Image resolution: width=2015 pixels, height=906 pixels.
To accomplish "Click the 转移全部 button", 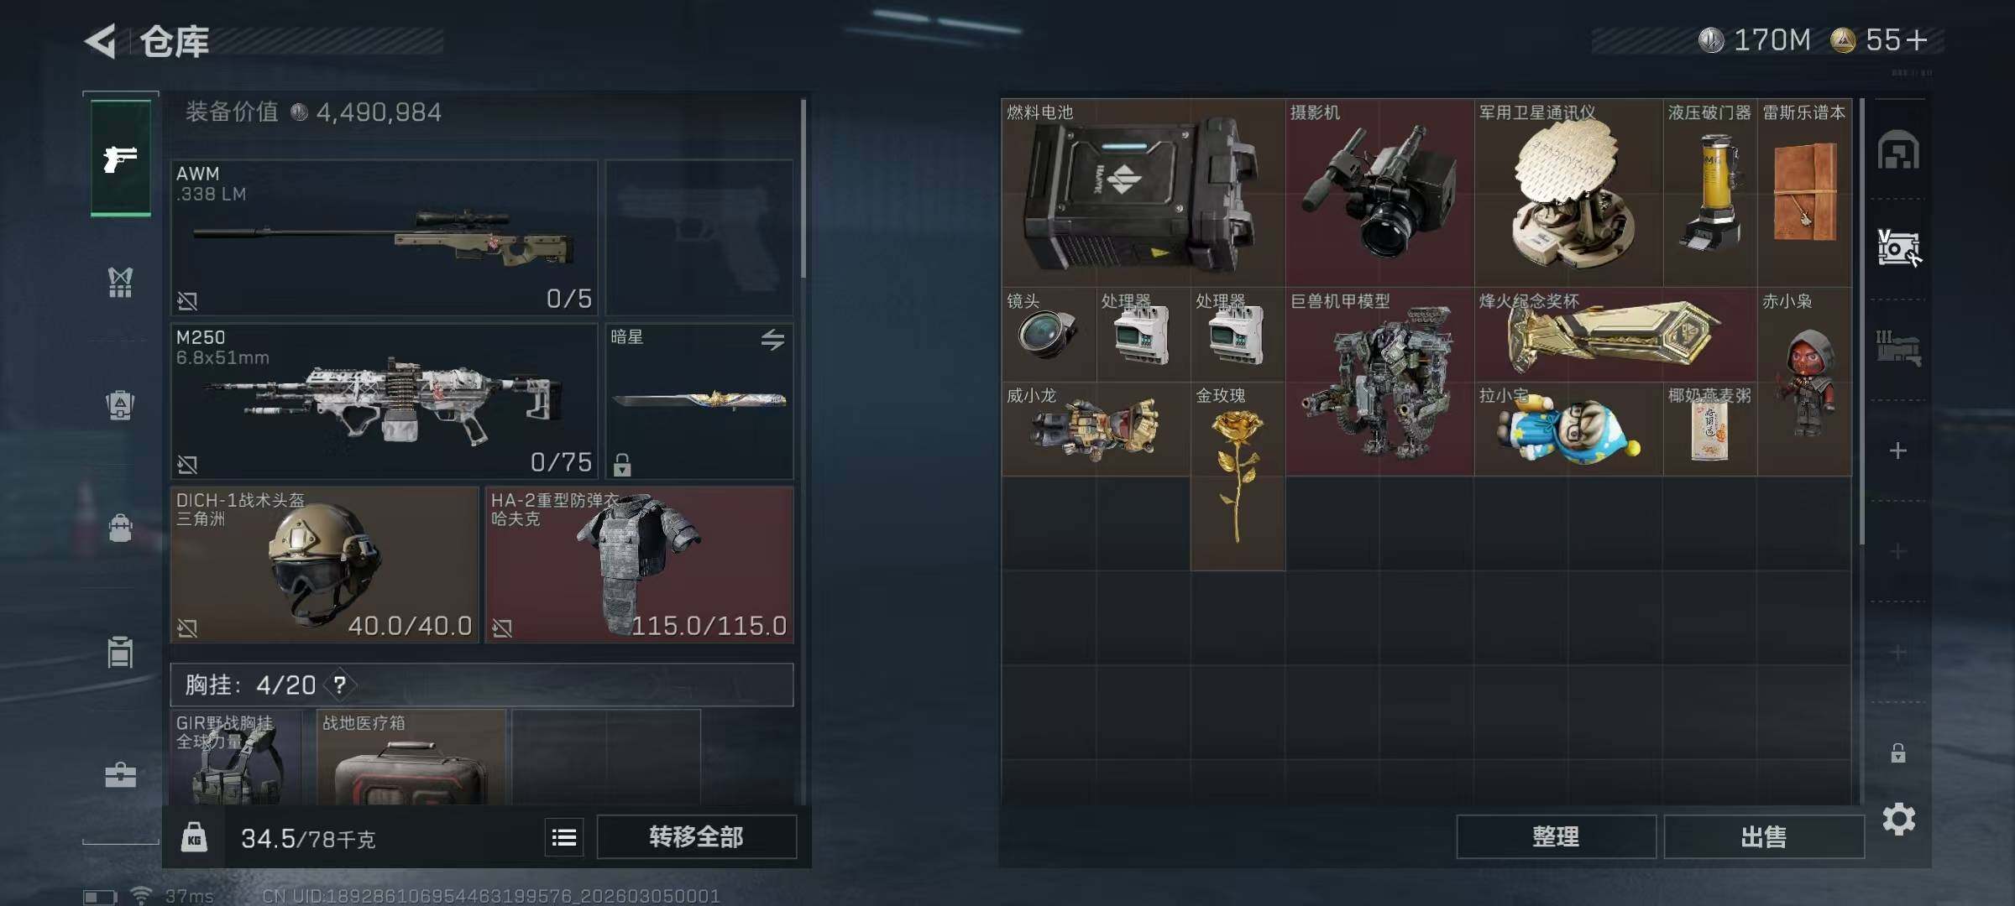I will 696,836.
